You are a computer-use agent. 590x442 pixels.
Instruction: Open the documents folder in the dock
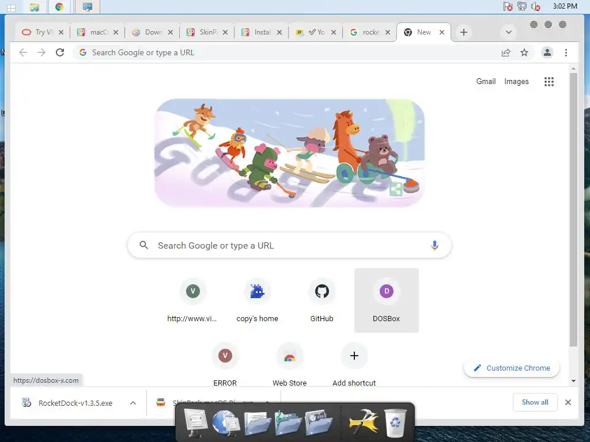(258, 423)
